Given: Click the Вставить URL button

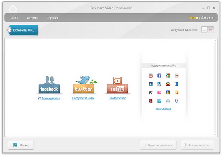Looking at the screenshot, I should point(23,30).
